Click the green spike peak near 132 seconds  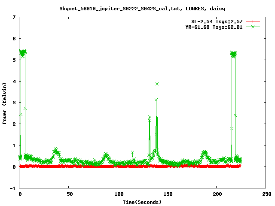(x=150, y=117)
